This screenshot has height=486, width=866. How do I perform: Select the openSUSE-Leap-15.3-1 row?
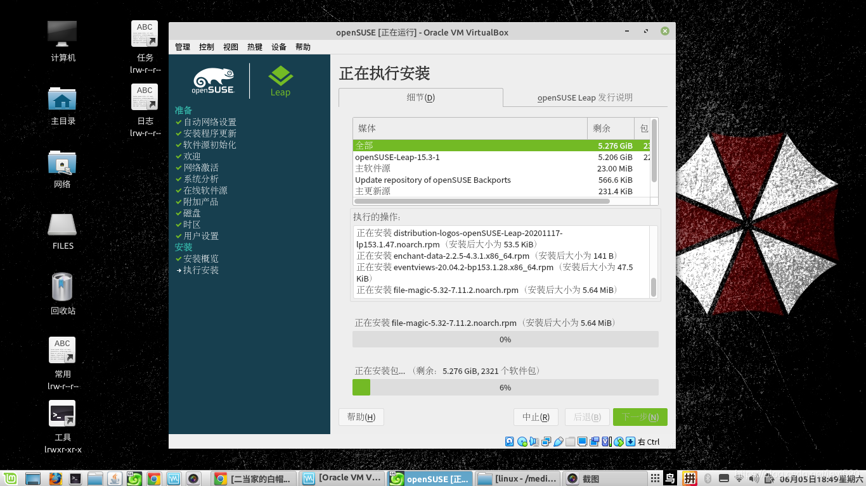tap(501, 157)
